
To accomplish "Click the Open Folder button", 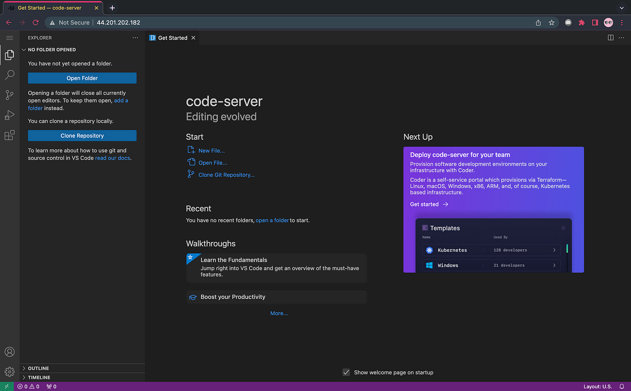I will [82, 78].
